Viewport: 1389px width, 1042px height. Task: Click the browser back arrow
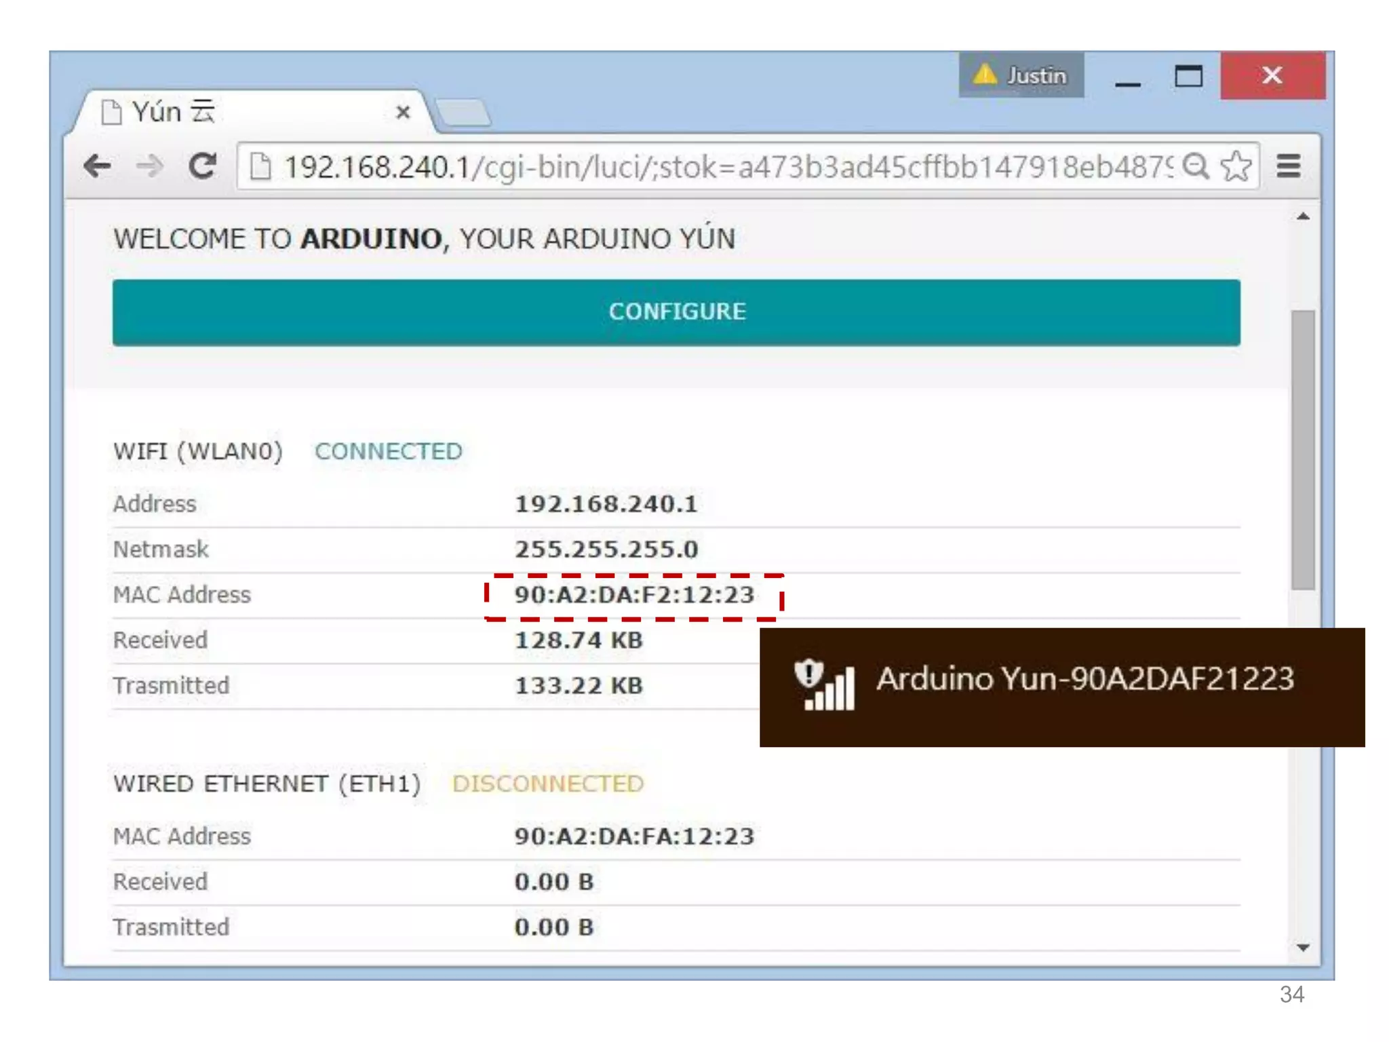pyautogui.click(x=98, y=166)
